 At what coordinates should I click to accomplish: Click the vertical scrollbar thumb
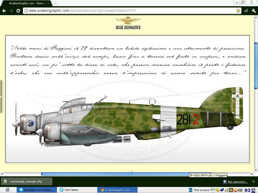coord(256,66)
